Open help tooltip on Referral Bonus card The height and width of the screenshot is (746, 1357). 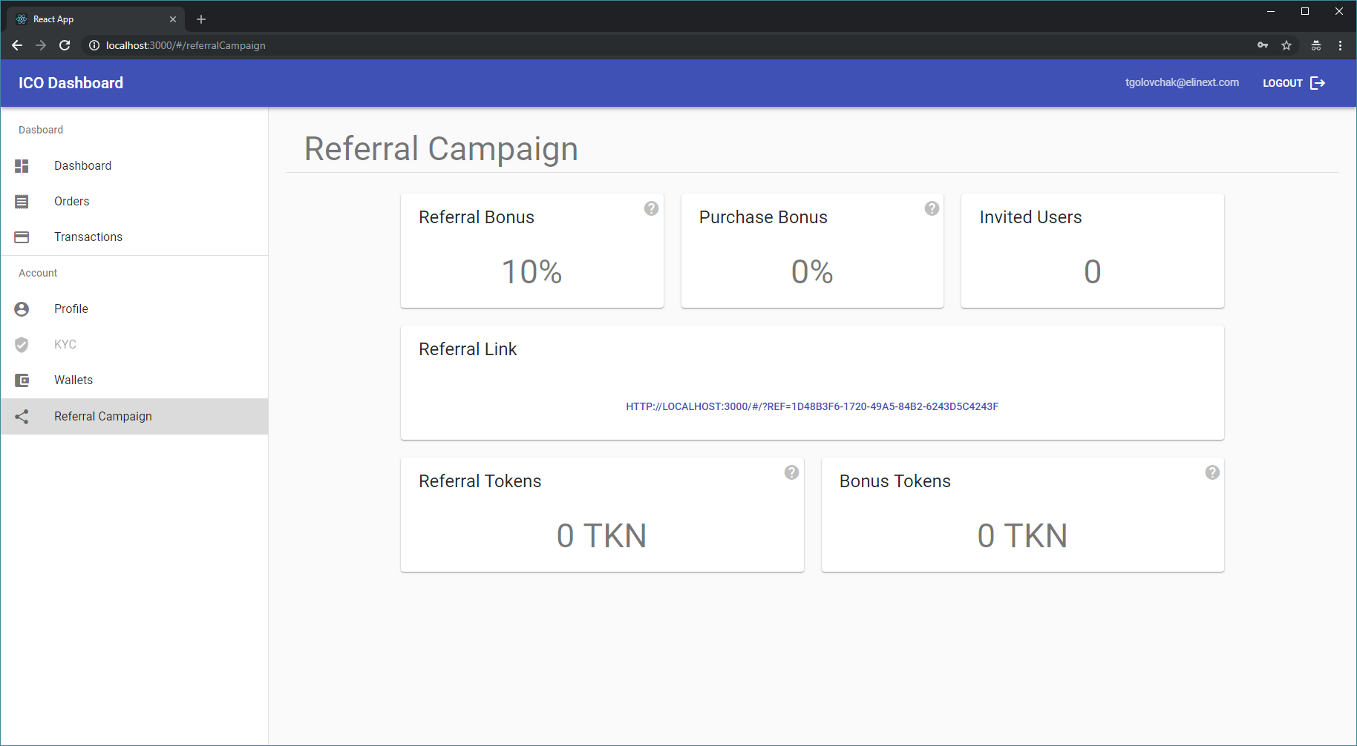pos(651,208)
